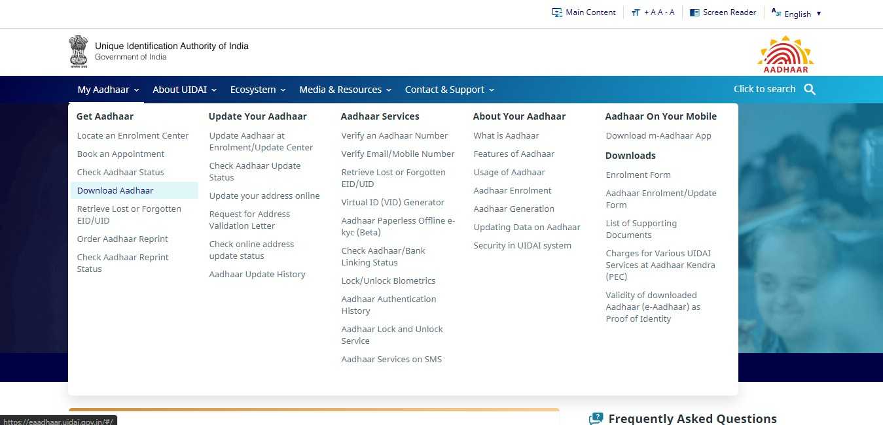Open Update your address online
This screenshot has width=883, height=425.
264,195
